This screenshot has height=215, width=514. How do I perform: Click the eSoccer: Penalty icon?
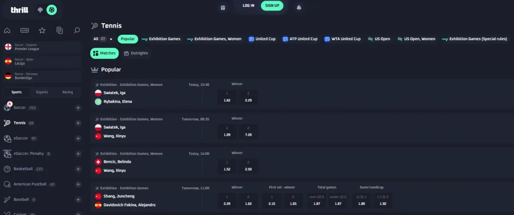[7, 154]
